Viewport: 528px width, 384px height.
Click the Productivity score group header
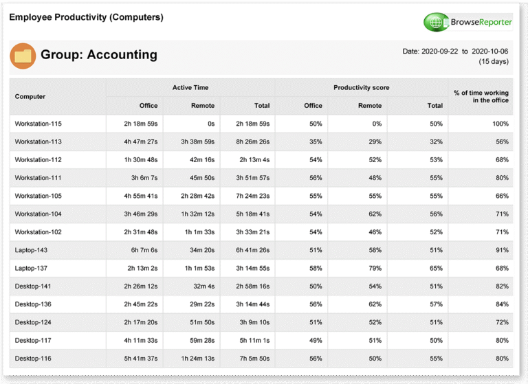tap(362, 87)
